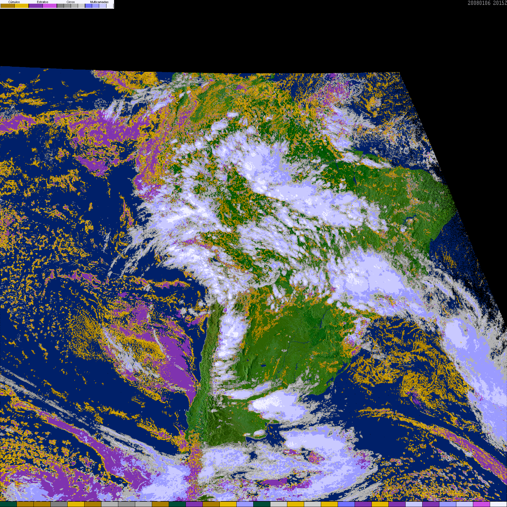Click the dark brown Cúmulos legend swatch

[8, 6]
